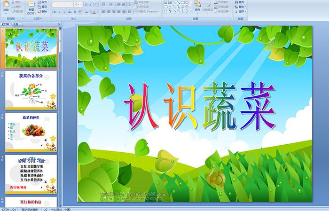Pick the right brace shape
This screenshot has width=329, height=211.
(187, 11)
